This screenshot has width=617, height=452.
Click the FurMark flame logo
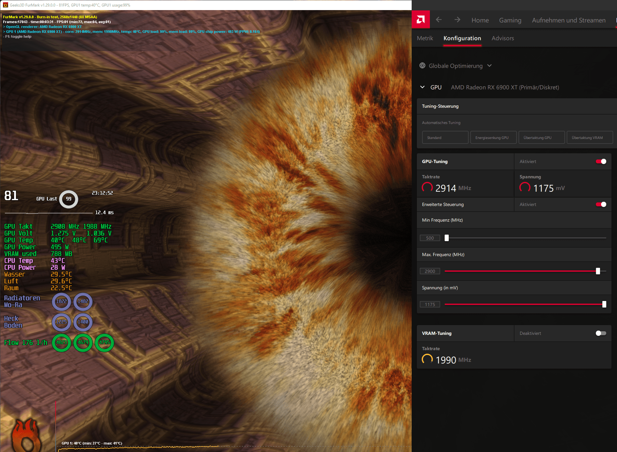[x=27, y=435]
